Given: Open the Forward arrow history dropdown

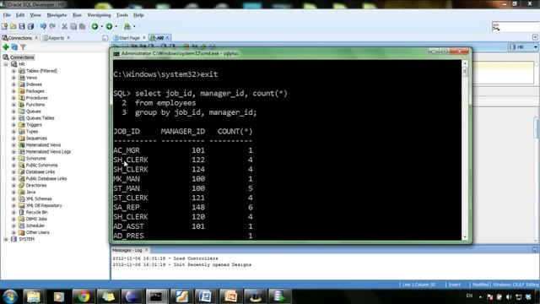Looking at the screenshot, I should click(116, 26).
